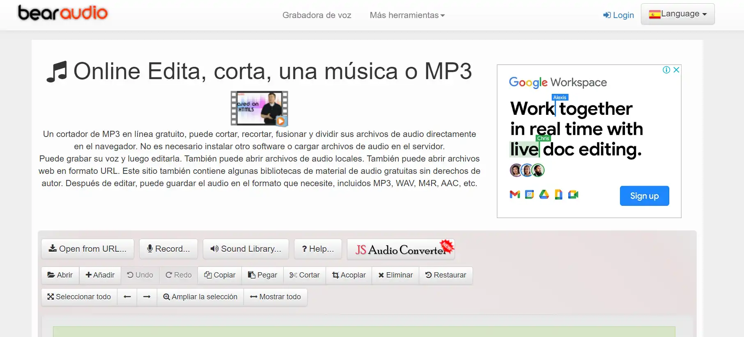Screen dimensions: 744x337
Task: Click the green waveform track area
Action: pyautogui.click(x=364, y=332)
